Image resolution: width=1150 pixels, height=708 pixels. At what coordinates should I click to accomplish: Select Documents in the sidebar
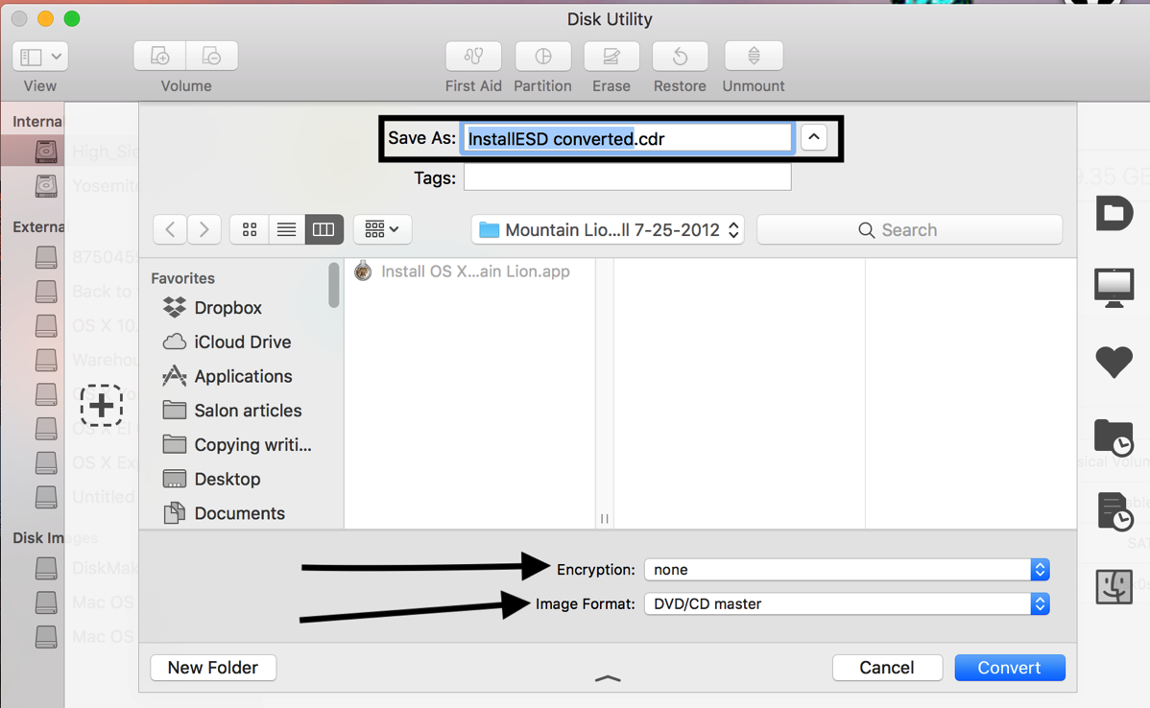coord(225,514)
